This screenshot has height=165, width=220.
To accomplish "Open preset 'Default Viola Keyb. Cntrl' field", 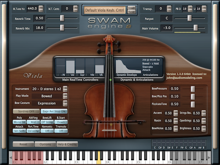I will pyautogui.click(x=105, y=10).
